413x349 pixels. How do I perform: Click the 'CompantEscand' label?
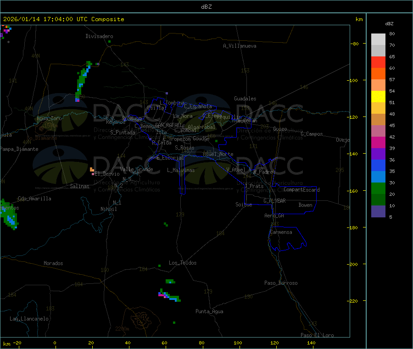[301, 190]
